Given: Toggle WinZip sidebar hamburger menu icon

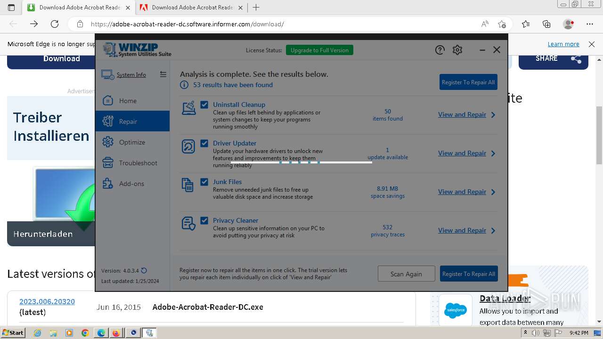Looking at the screenshot, I should [x=163, y=74].
